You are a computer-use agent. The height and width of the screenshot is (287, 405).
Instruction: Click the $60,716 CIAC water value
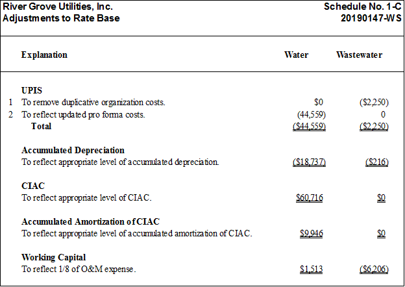coord(310,198)
